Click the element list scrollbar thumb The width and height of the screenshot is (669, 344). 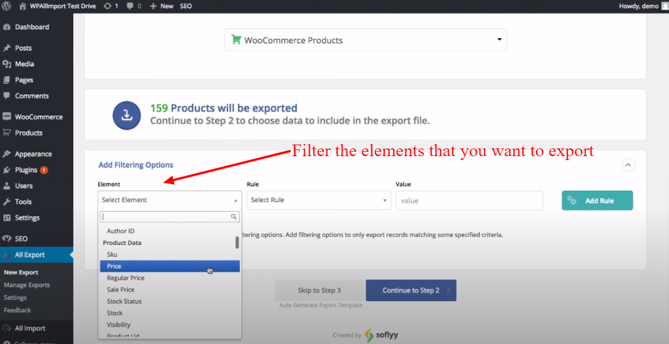click(237, 242)
